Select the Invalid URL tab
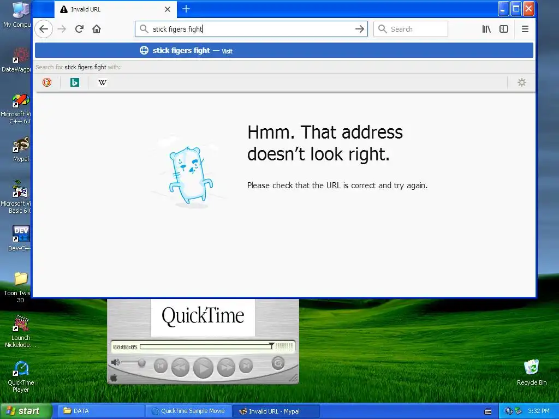Screen dimensions: 559x419 tap(116, 9)
